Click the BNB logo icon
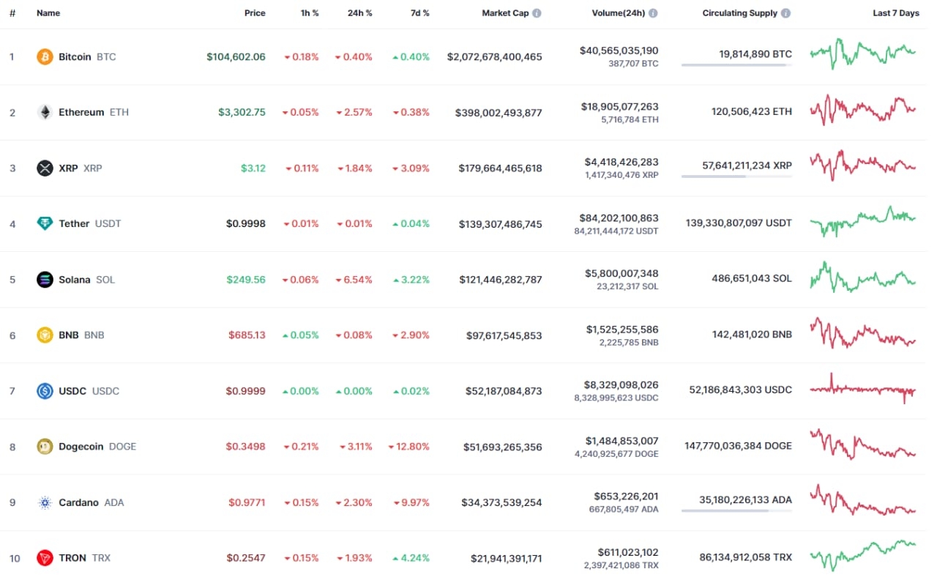Image resolution: width=937 pixels, height=580 pixels. click(x=45, y=335)
